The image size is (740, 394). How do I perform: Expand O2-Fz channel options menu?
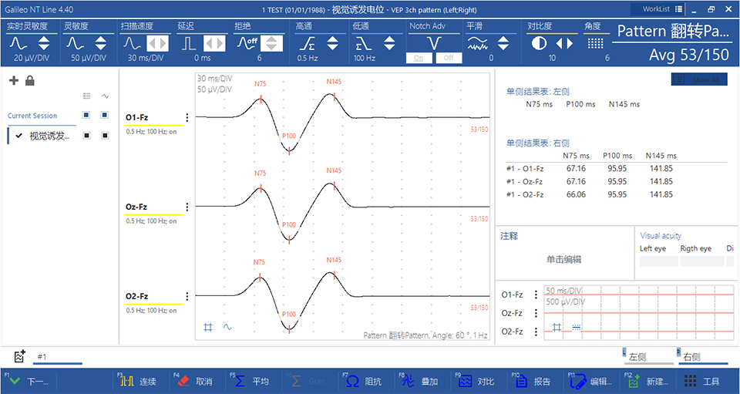[187, 296]
